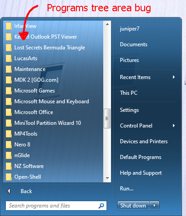This screenshot has height=216, width=186.
Task: Open the LucasArts label
Action: tap(26, 58)
